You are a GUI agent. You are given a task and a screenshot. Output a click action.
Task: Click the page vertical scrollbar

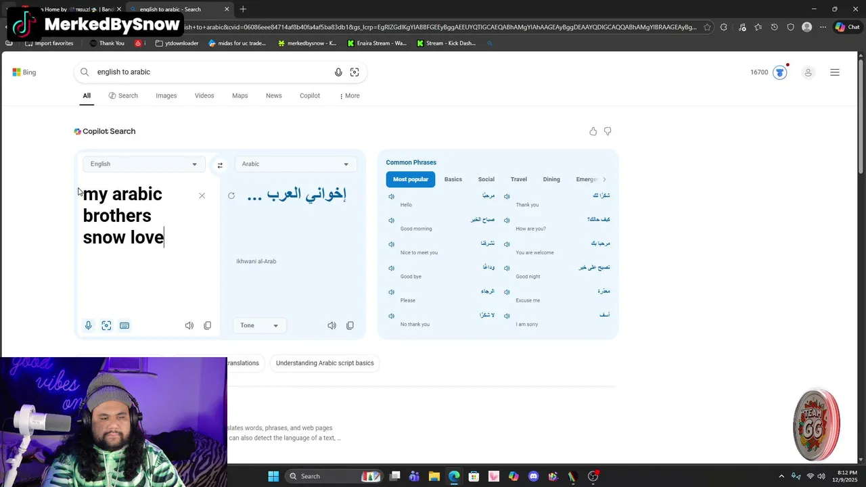click(861, 115)
